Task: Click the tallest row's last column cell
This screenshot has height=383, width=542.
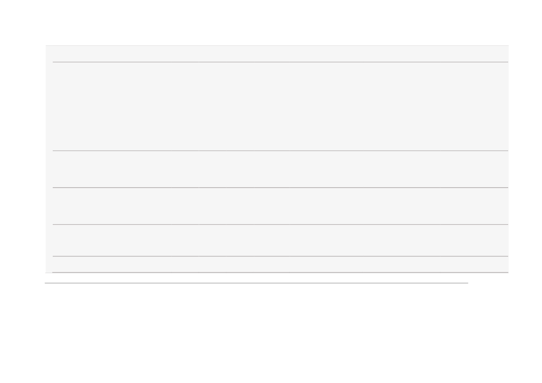Action: pyautogui.click(x=474, y=107)
